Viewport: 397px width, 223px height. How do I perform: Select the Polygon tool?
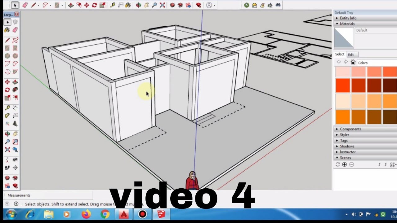click(15, 56)
